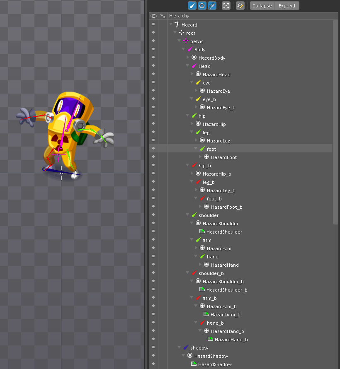The height and width of the screenshot is (369, 340).
Task: Toggle the slots filter circle button
Action: tap(202, 6)
